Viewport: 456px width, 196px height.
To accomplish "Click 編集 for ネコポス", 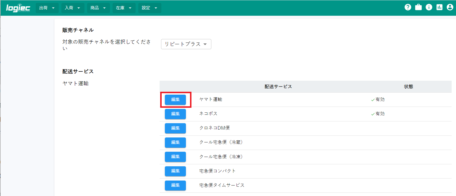I will click(x=175, y=114).
